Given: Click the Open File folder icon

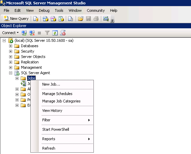Looking at the screenshot, I should [81, 19].
